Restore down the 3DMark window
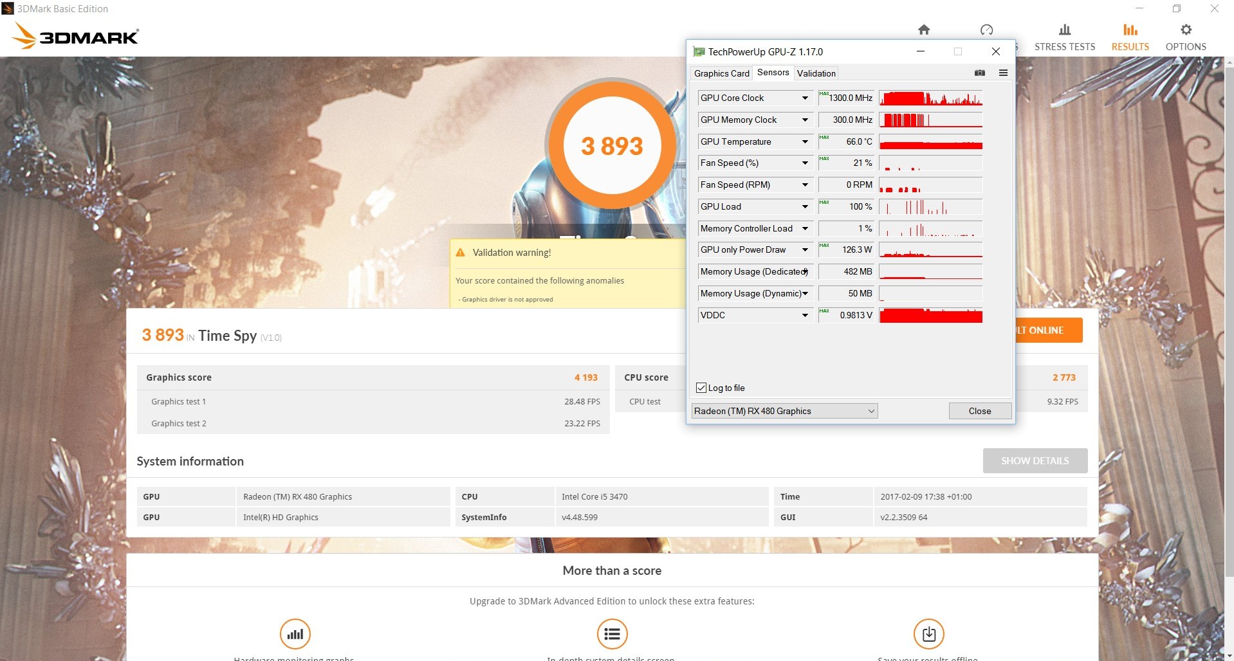The height and width of the screenshot is (661, 1234). 1176,8
